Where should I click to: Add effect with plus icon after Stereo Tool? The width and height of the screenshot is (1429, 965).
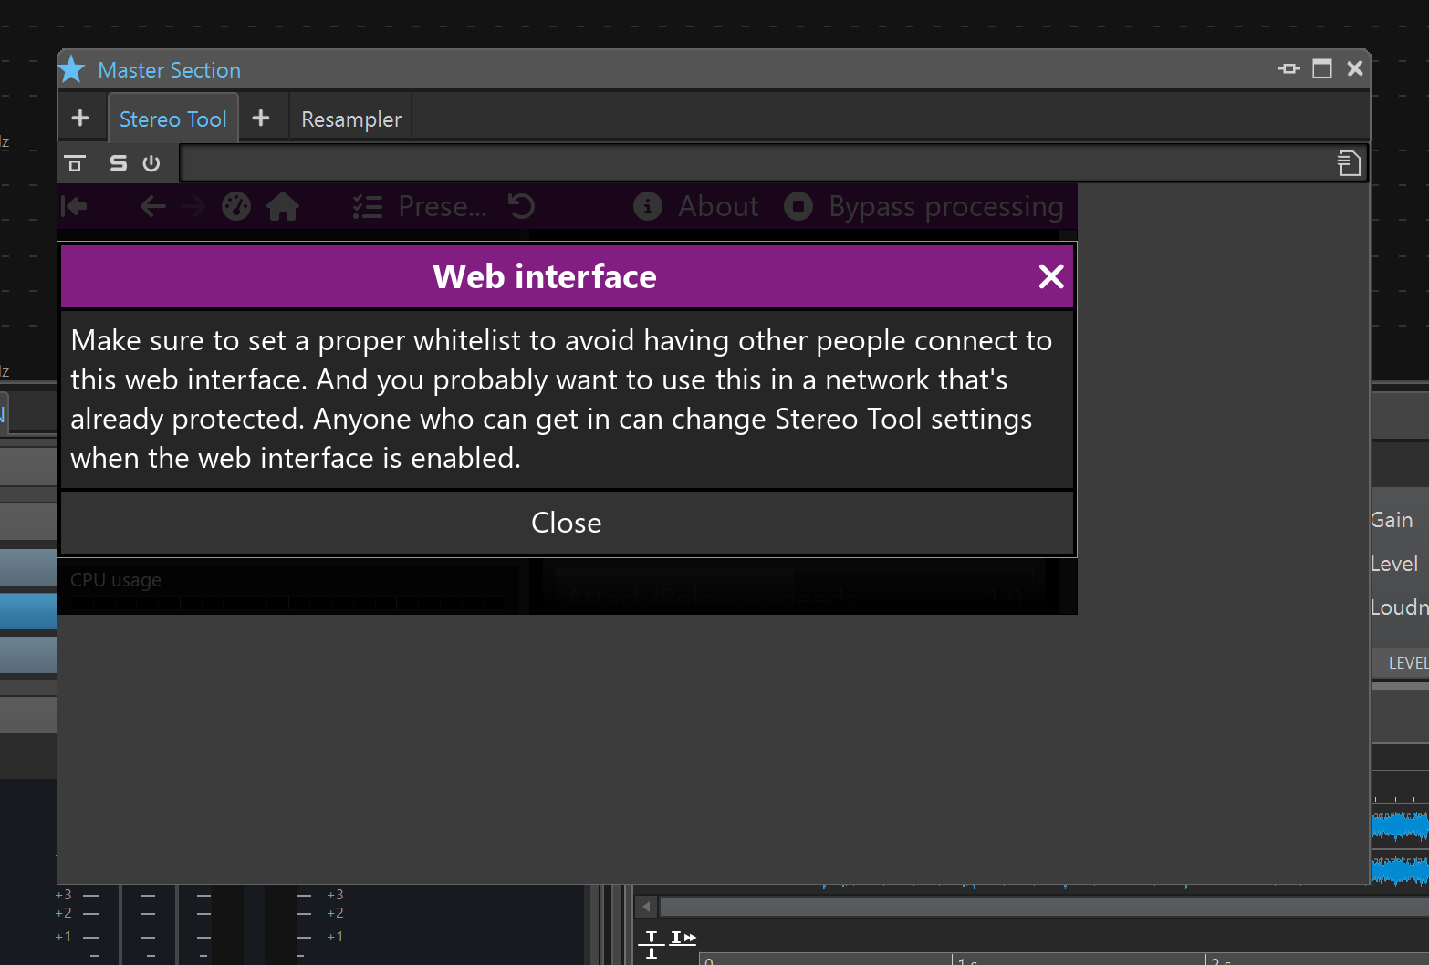point(261,118)
